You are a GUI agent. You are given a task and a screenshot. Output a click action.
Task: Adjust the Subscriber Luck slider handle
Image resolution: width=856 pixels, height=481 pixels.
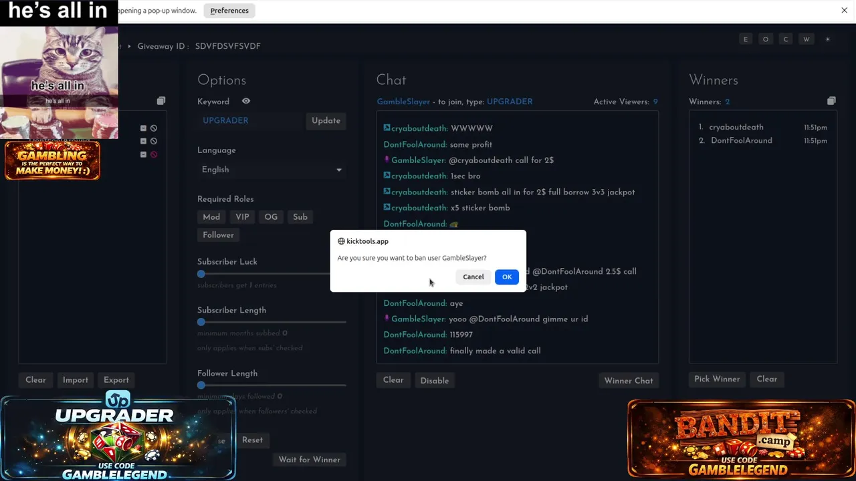pos(201,274)
